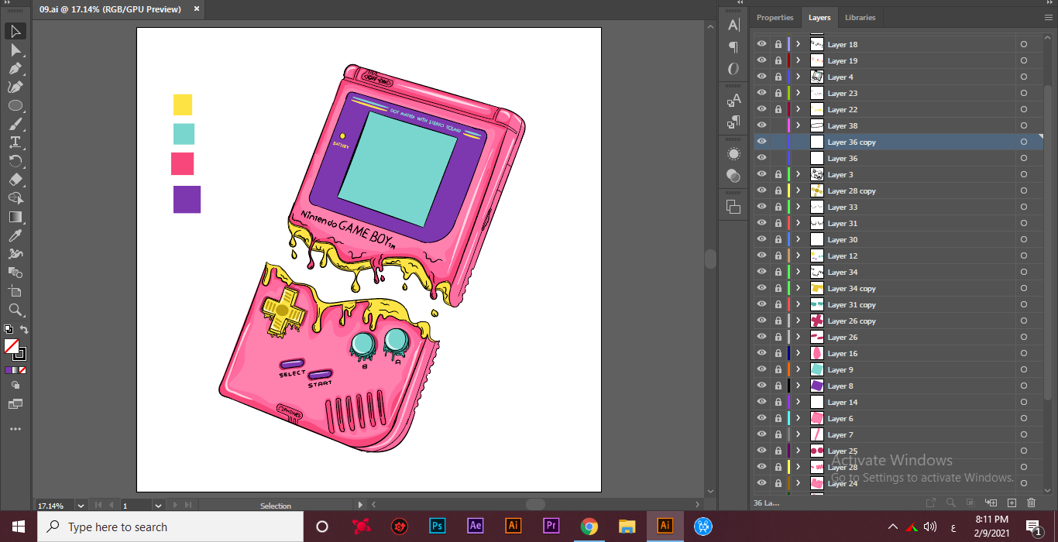Select Layer 31 copy row
Screen dimensions: 1058x542
point(898,304)
